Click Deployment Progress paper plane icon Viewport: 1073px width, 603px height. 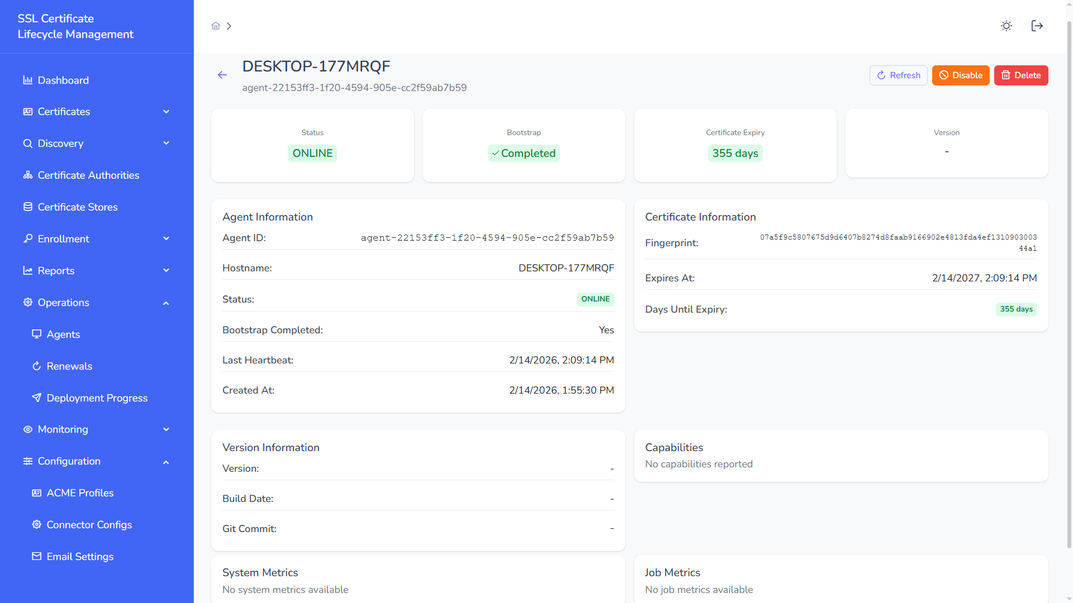36,398
